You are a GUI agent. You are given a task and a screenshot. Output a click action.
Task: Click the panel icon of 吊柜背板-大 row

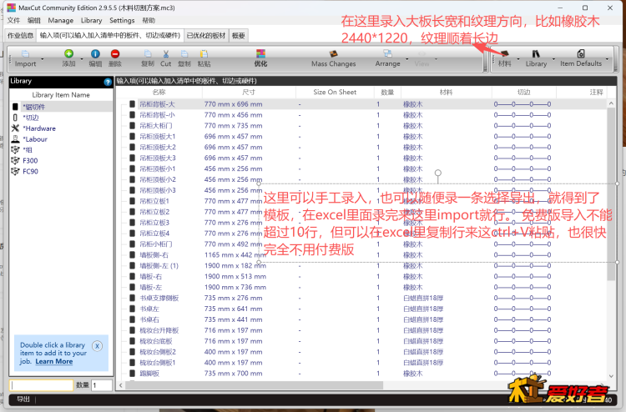pos(132,104)
